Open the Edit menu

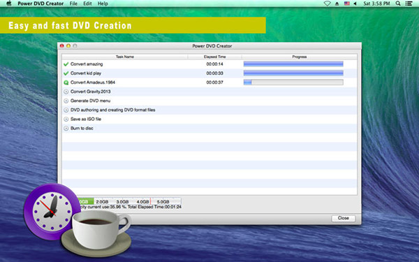point(87,3)
